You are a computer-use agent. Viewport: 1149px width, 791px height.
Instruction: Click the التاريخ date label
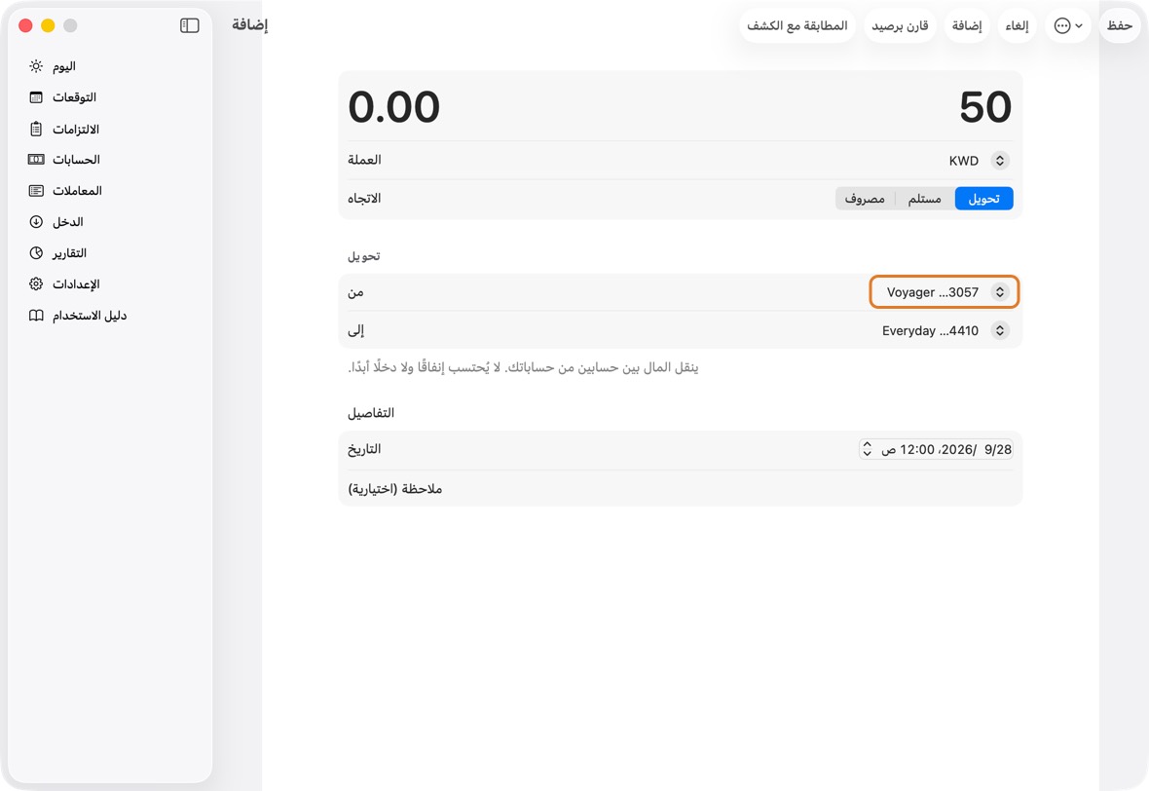point(364,449)
